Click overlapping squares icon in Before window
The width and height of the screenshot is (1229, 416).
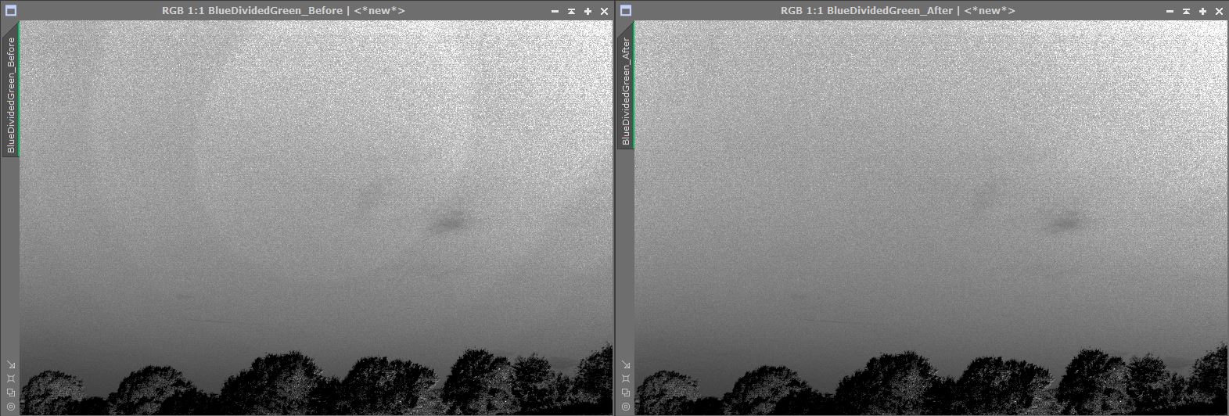pos(10,393)
